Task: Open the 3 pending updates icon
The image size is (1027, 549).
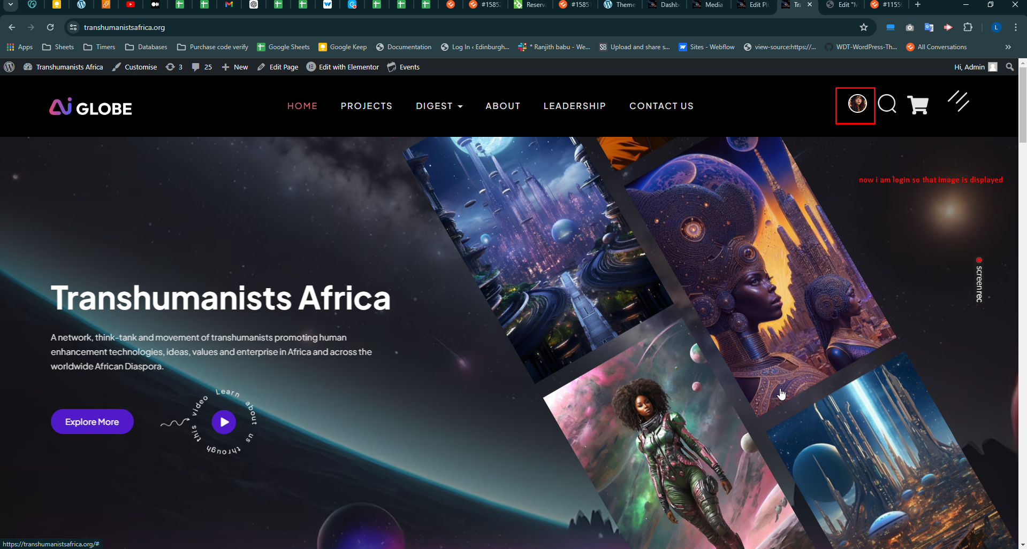Action: coord(174,67)
